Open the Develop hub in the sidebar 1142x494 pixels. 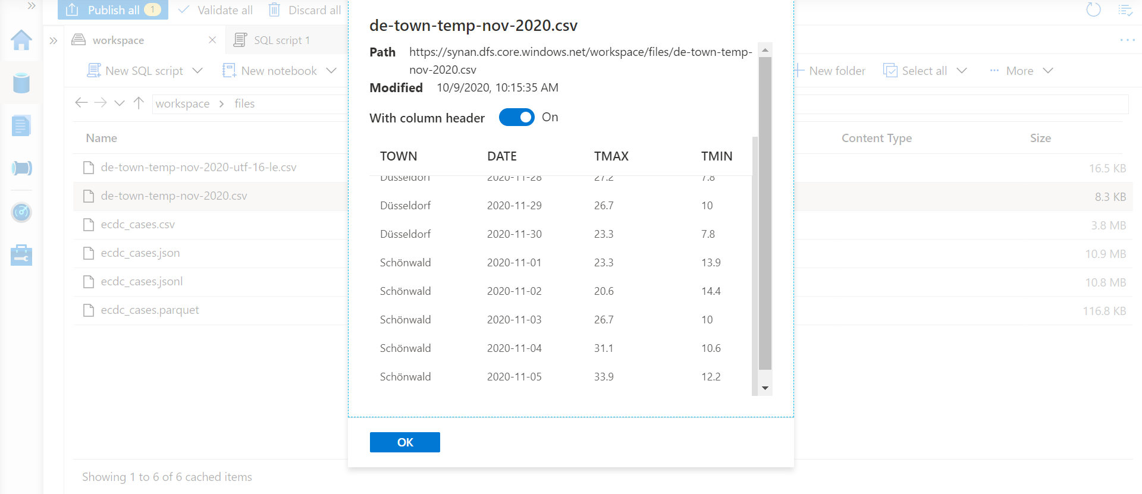[21, 125]
